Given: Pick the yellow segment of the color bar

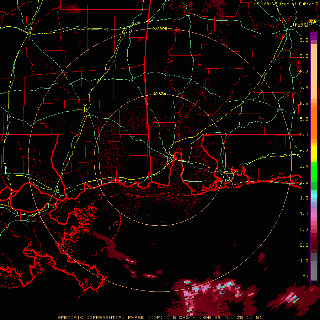Looking at the screenshot, I should tap(314, 152).
